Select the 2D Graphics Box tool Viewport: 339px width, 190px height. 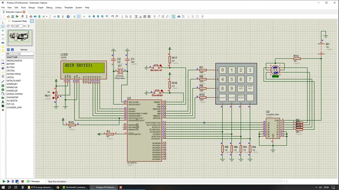tap(3, 86)
